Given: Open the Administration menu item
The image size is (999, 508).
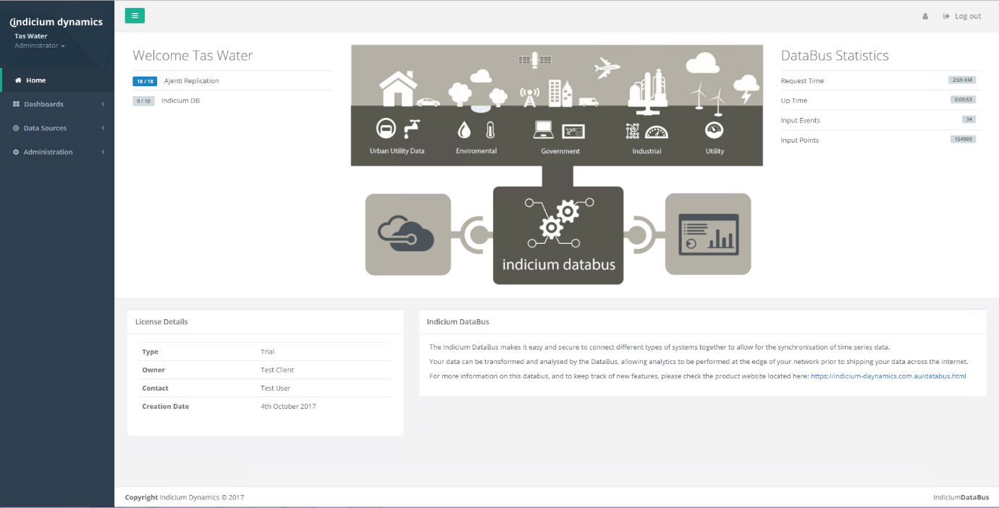Looking at the screenshot, I should point(57,152).
